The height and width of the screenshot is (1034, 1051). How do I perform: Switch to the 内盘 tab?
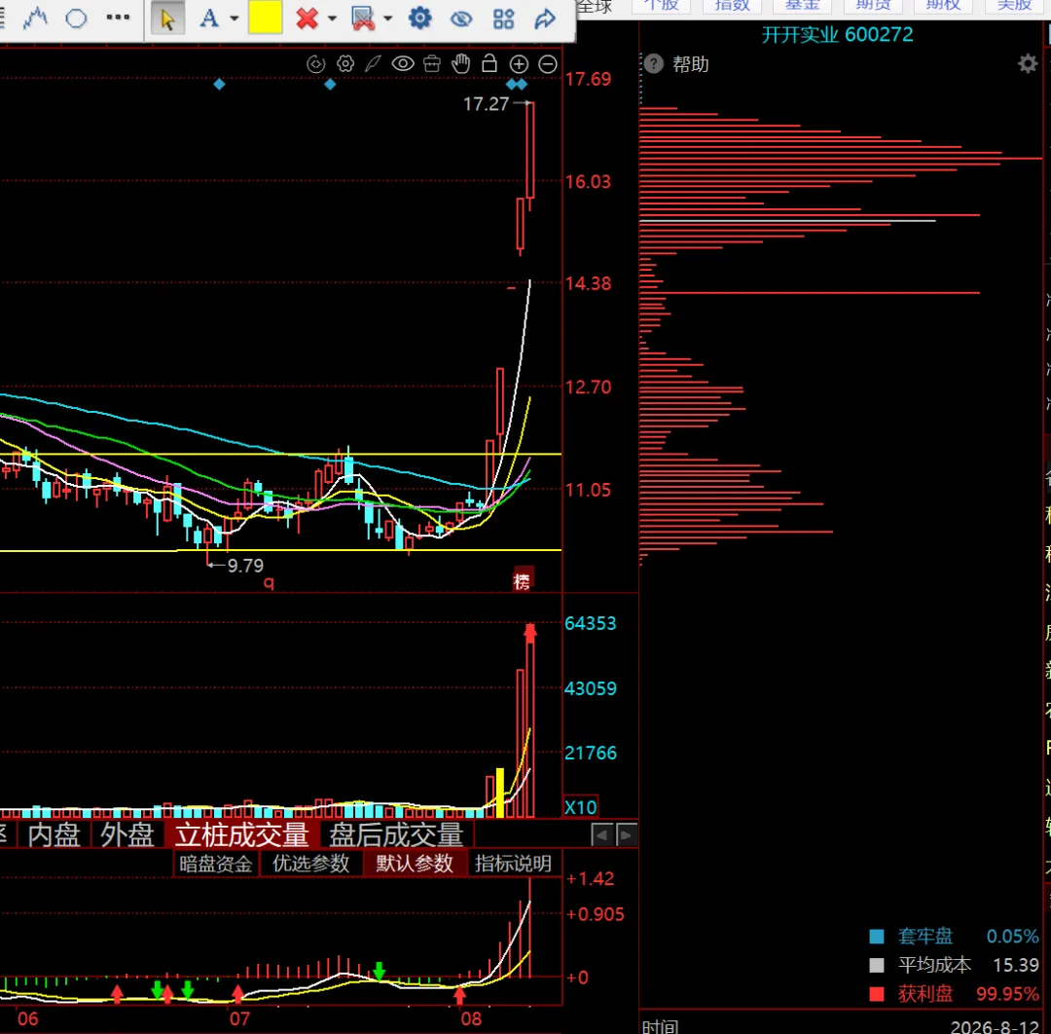coord(54,835)
